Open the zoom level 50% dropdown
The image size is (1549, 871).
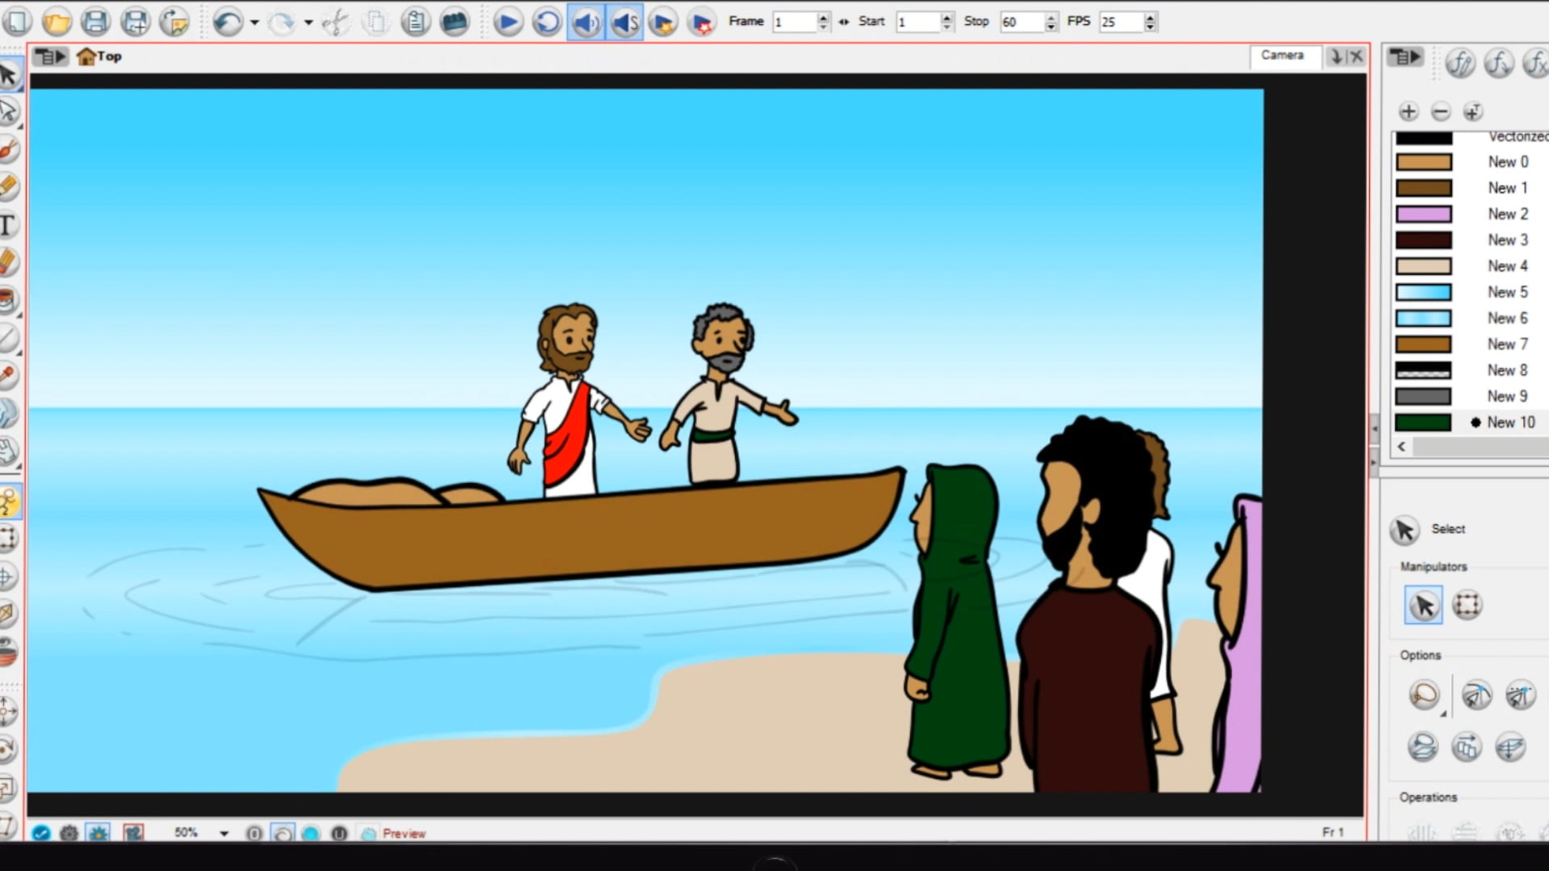[223, 833]
